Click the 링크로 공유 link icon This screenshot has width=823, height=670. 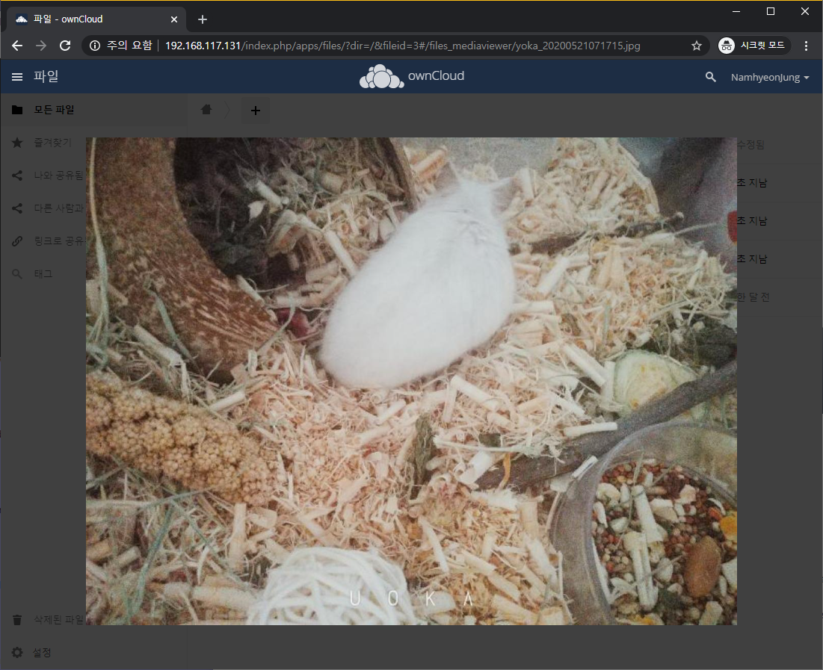[x=16, y=241]
